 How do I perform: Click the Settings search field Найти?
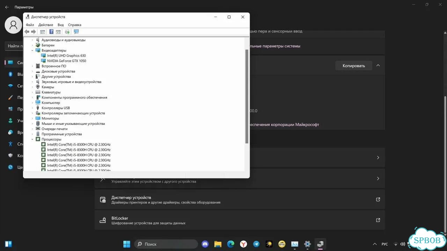[14, 46]
